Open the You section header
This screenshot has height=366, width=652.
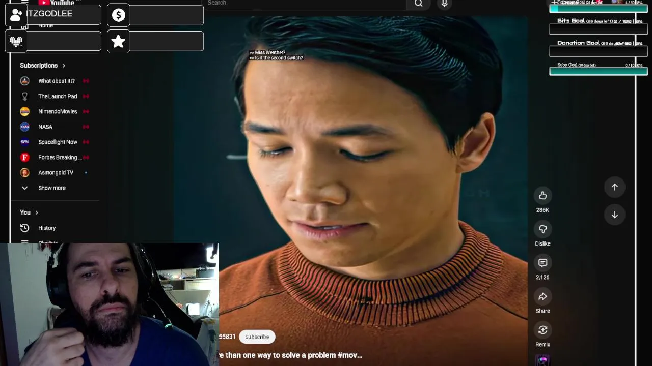click(x=29, y=212)
